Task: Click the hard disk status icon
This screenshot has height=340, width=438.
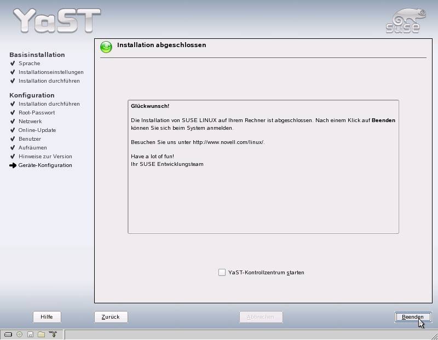Action: [x=8, y=334]
